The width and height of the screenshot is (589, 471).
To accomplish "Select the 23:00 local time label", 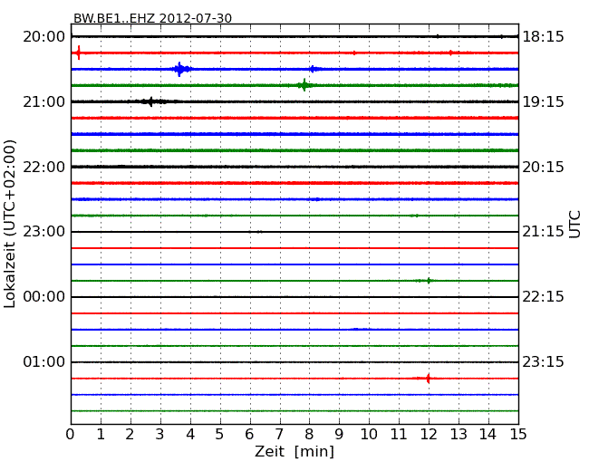I will tap(44, 232).
